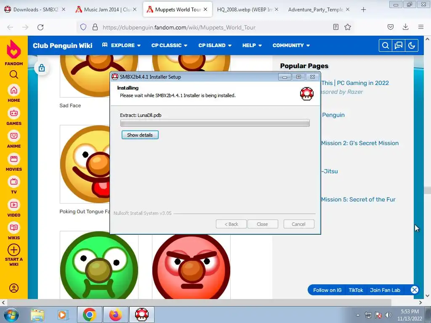The height and width of the screenshot is (323, 431).
Task: Open Windows Start menu orb
Action: [11, 315]
